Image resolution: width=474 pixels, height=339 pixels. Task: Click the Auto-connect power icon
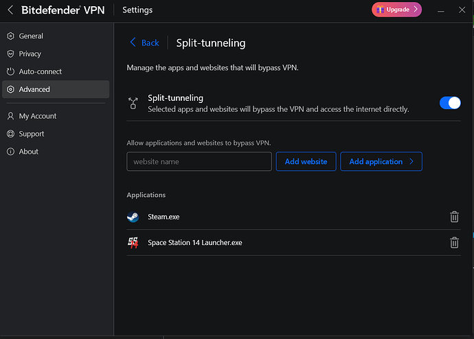click(10, 71)
